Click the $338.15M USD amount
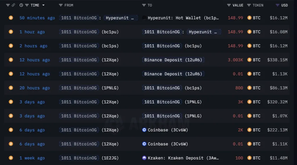 277,60
